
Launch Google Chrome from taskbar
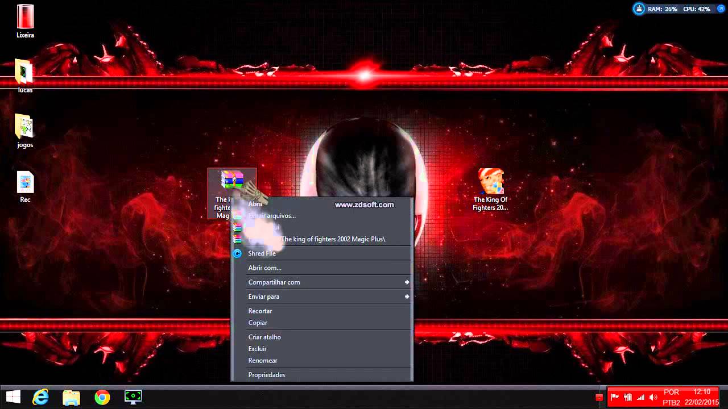pyautogui.click(x=102, y=397)
